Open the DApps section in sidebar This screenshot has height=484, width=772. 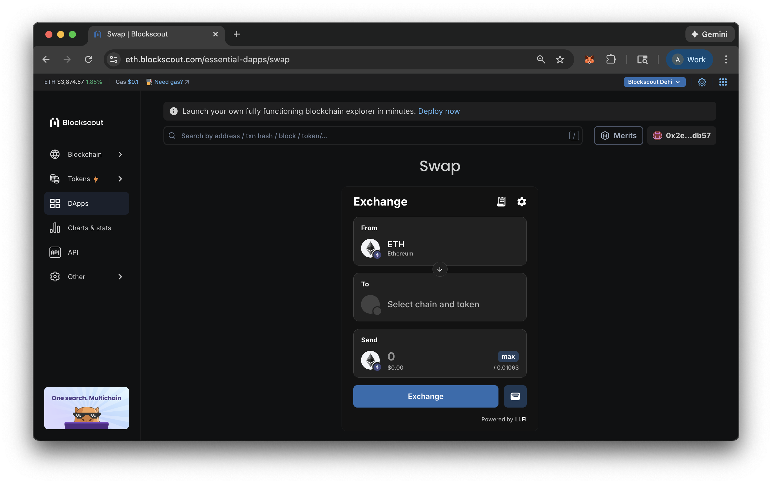(78, 203)
